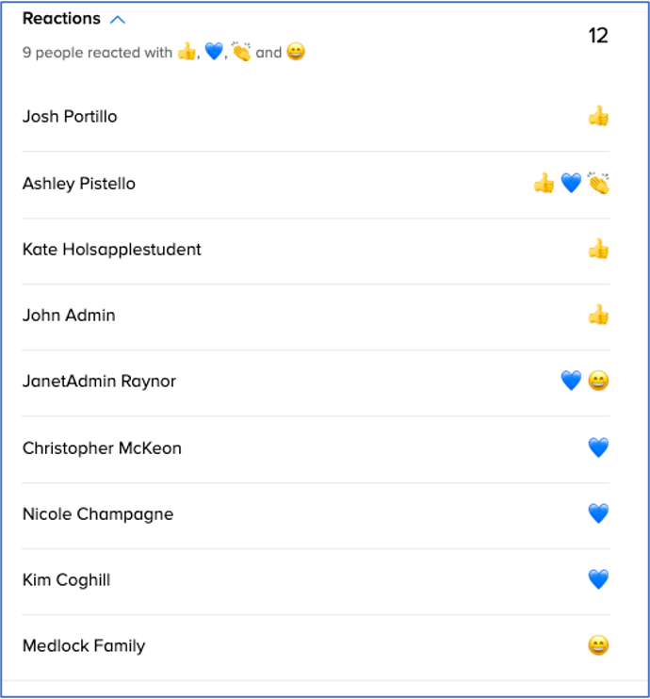Image resolution: width=650 pixels, height=699 pixels.
Task: Collapse the Reactions section chevron
Action: click(118, 20)
